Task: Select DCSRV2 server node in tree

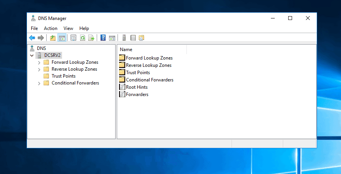Action: (x=52, y=55)
